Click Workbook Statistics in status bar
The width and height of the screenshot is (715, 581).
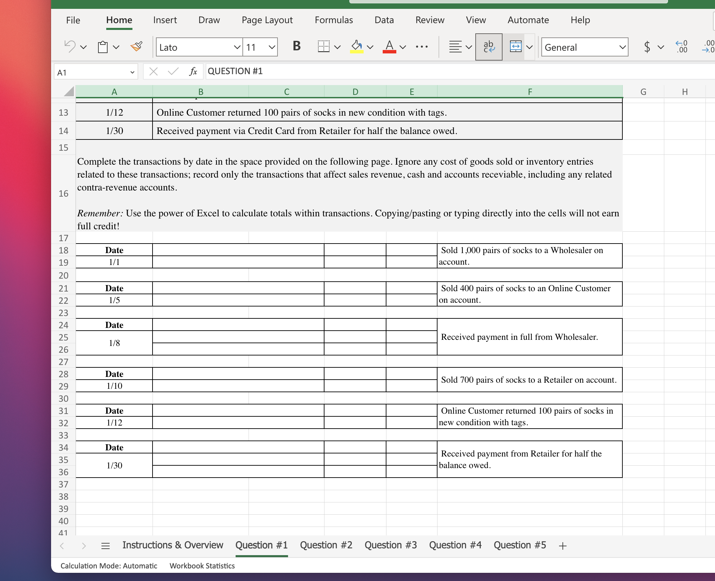click(202, 566)
